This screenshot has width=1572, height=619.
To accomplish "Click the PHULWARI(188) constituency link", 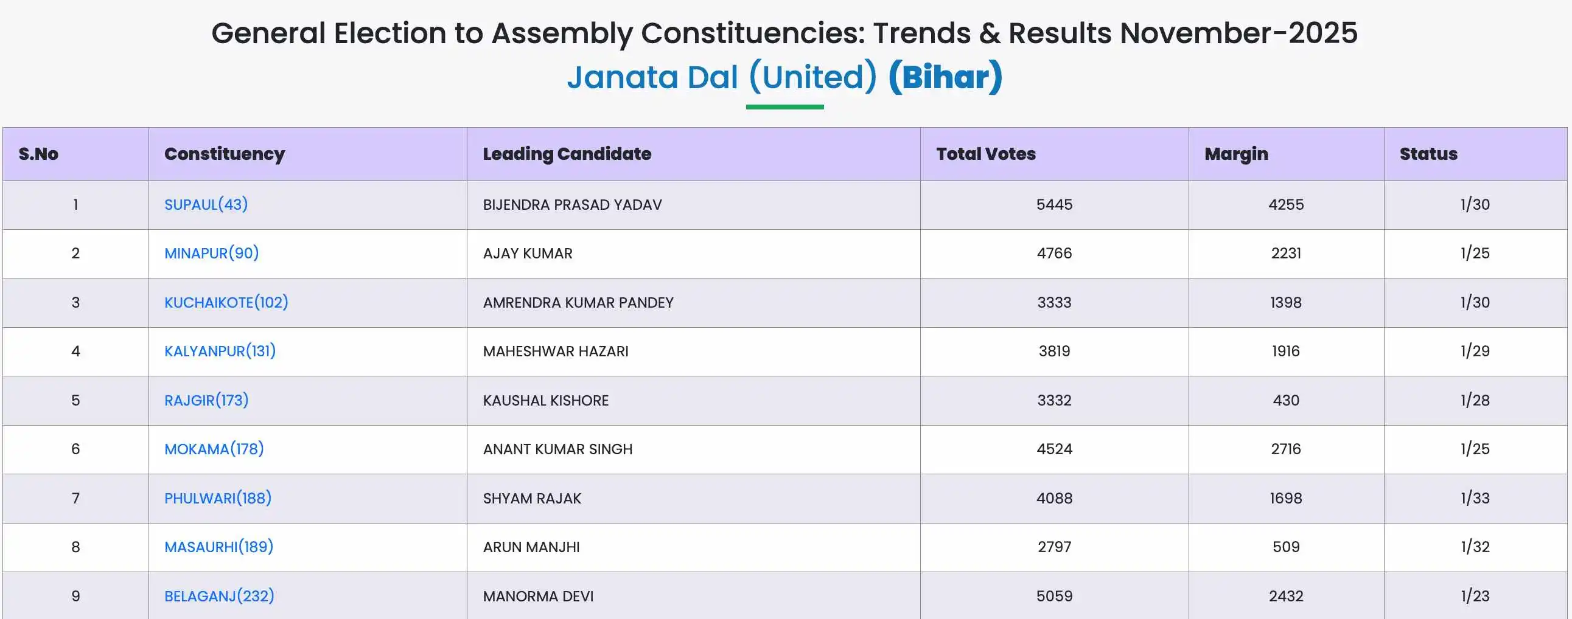I will coord(218,498).
